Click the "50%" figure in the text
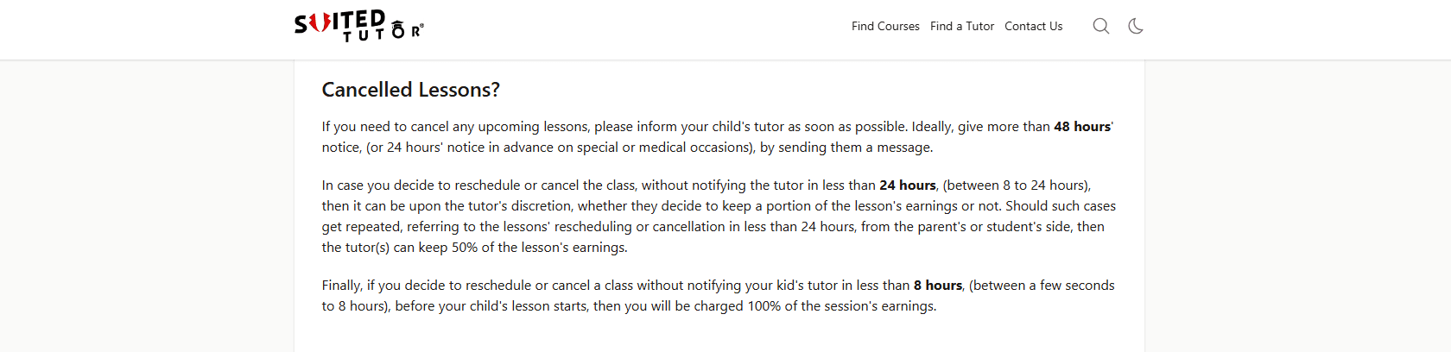 click(465, 248)
